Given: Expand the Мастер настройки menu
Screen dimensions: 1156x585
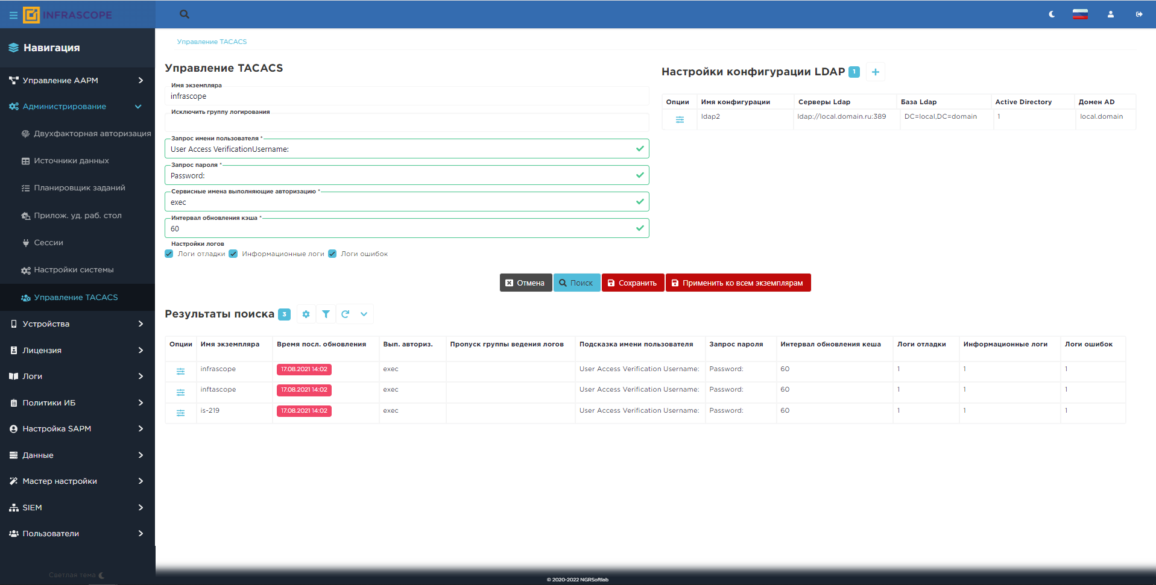Looking at the screenshot, I should tap(77, 481).
